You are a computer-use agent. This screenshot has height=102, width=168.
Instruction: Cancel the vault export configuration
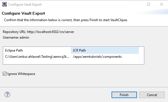click(152, 95)
